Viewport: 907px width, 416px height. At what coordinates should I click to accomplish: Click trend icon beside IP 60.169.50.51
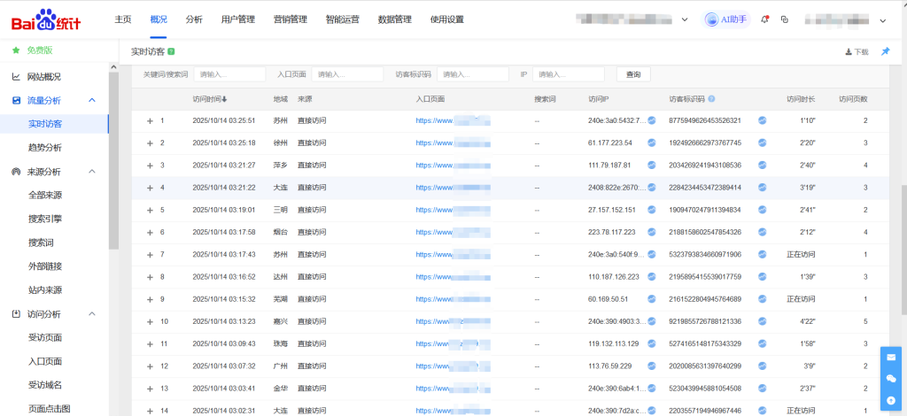pyautogui.click(x=651, y=299)
